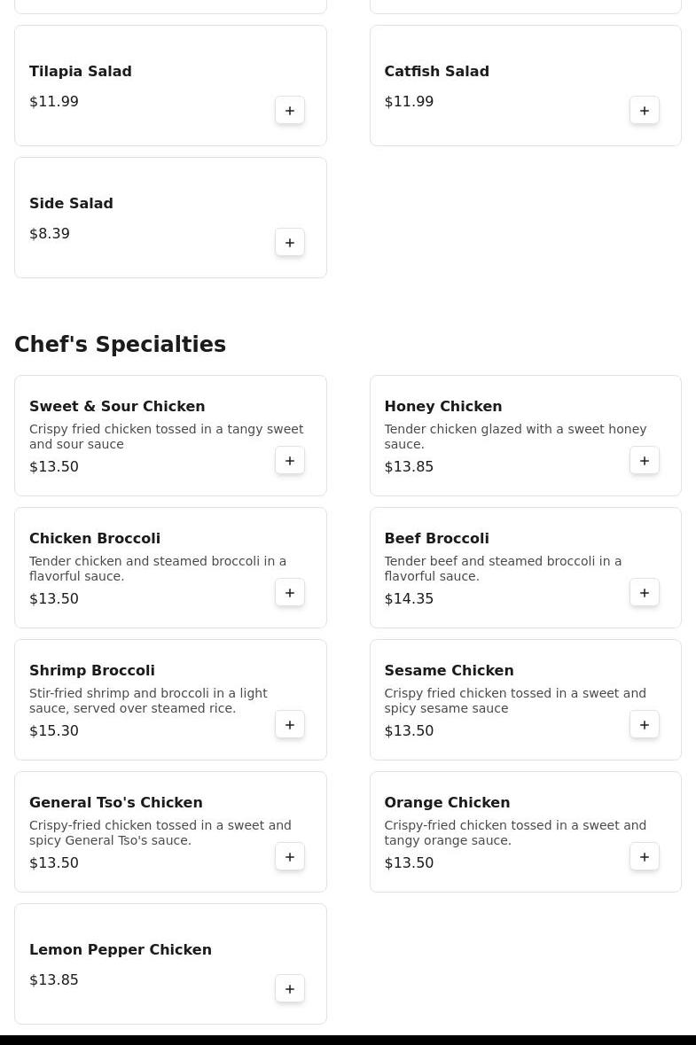Add Tilapia Salad with plus icon
Viewport: 696px width, 1045px height.
[290, 111]
